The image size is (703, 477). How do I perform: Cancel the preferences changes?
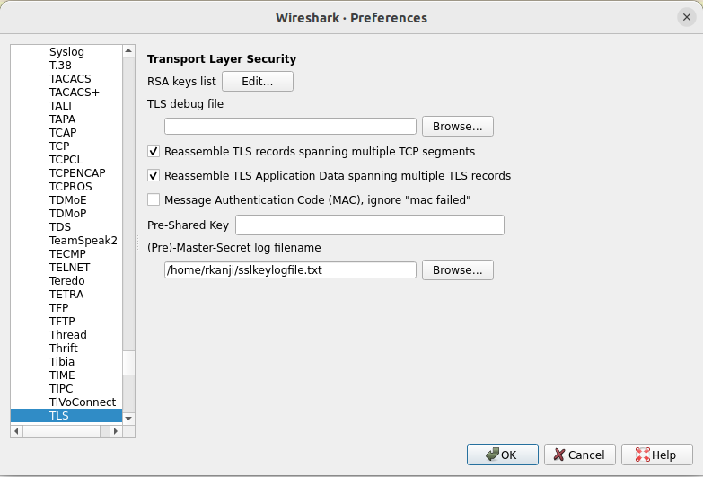pyautogui.click(x=579, y=455)
